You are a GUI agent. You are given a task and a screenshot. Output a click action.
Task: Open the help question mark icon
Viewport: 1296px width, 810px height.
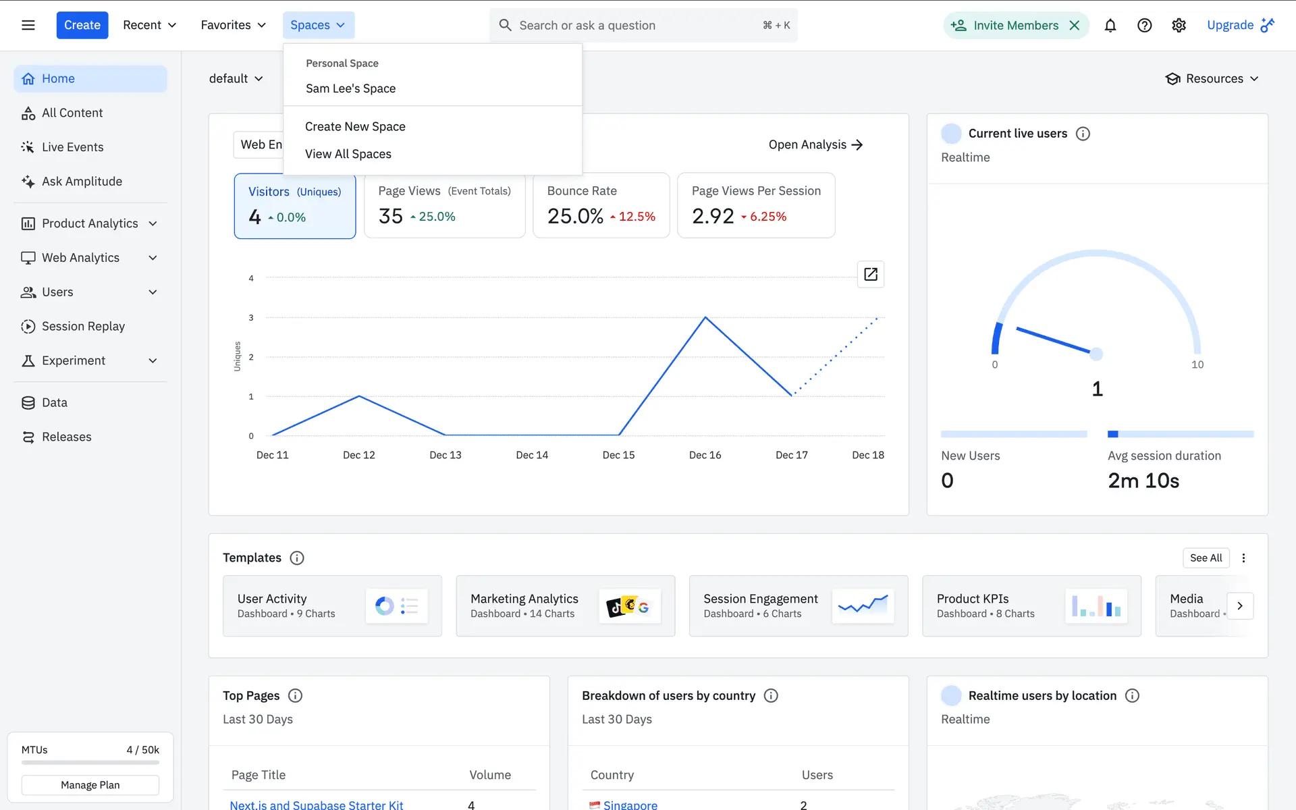(x=1144, y=25)
